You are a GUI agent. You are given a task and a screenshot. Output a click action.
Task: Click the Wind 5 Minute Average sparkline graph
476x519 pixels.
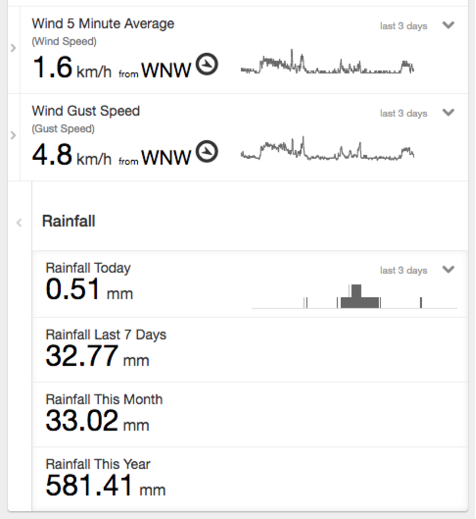pos(327,63)
